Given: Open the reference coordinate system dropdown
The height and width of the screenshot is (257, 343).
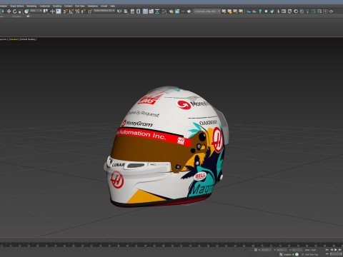Looking at the screenshot, I should pyautogui.click(x=36, y=11).
